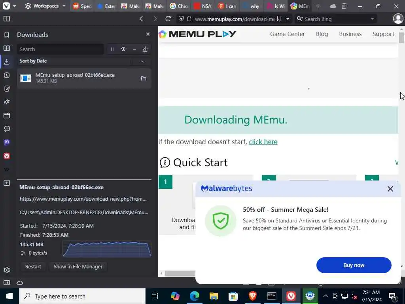Open Support in MEmu navigation

383,34
